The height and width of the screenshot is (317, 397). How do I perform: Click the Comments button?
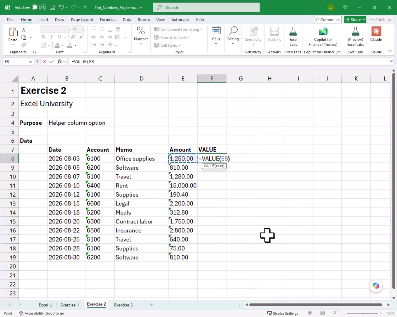point(328,20)
